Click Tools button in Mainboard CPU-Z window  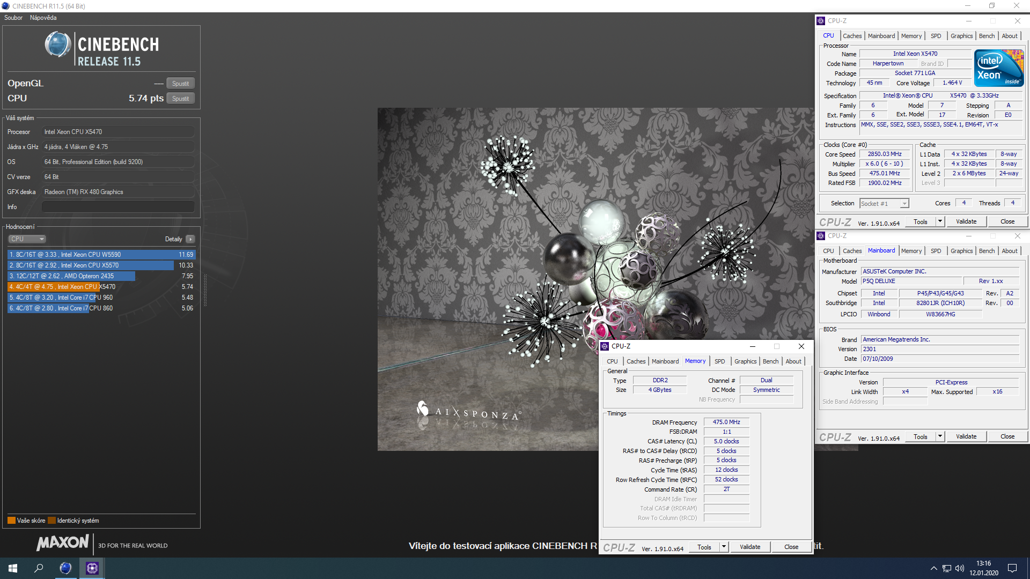[x=921, y=437]
